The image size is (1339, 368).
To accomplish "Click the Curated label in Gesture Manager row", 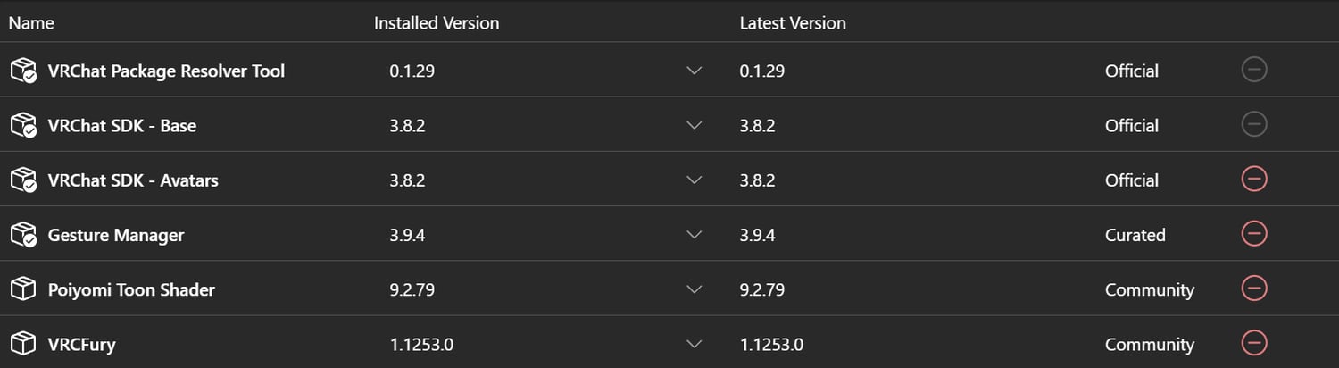I will [1135, 236].
